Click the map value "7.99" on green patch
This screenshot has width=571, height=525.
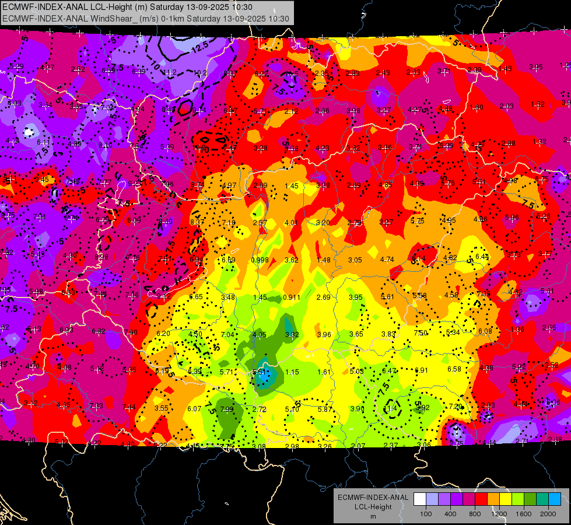coord(227,409)
